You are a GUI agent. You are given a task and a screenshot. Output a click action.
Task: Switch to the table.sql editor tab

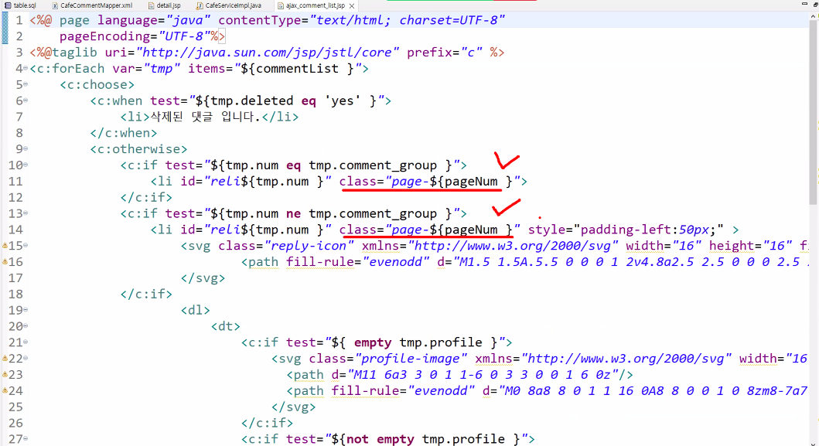(x=20, y=5)
